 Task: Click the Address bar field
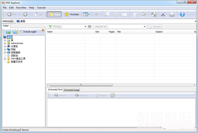[105, 21]
